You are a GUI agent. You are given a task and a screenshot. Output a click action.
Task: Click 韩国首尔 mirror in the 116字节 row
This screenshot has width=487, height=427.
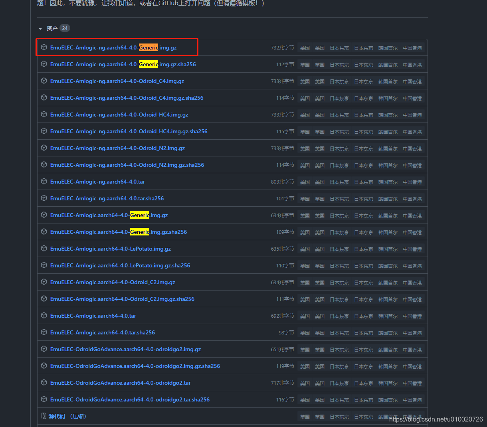tap(388, 400)
